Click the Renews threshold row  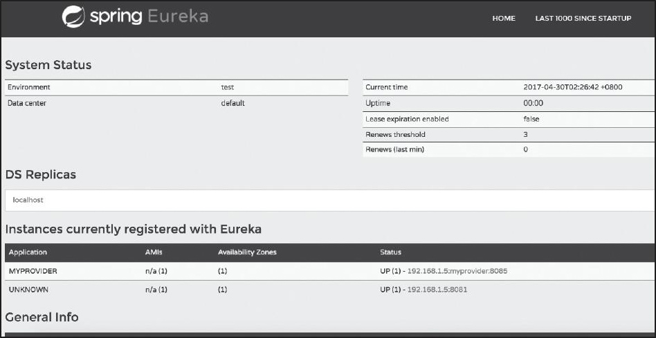(508, 134)
